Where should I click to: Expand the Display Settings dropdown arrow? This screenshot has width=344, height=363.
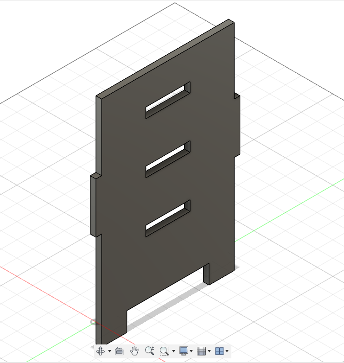pos(191,351)
